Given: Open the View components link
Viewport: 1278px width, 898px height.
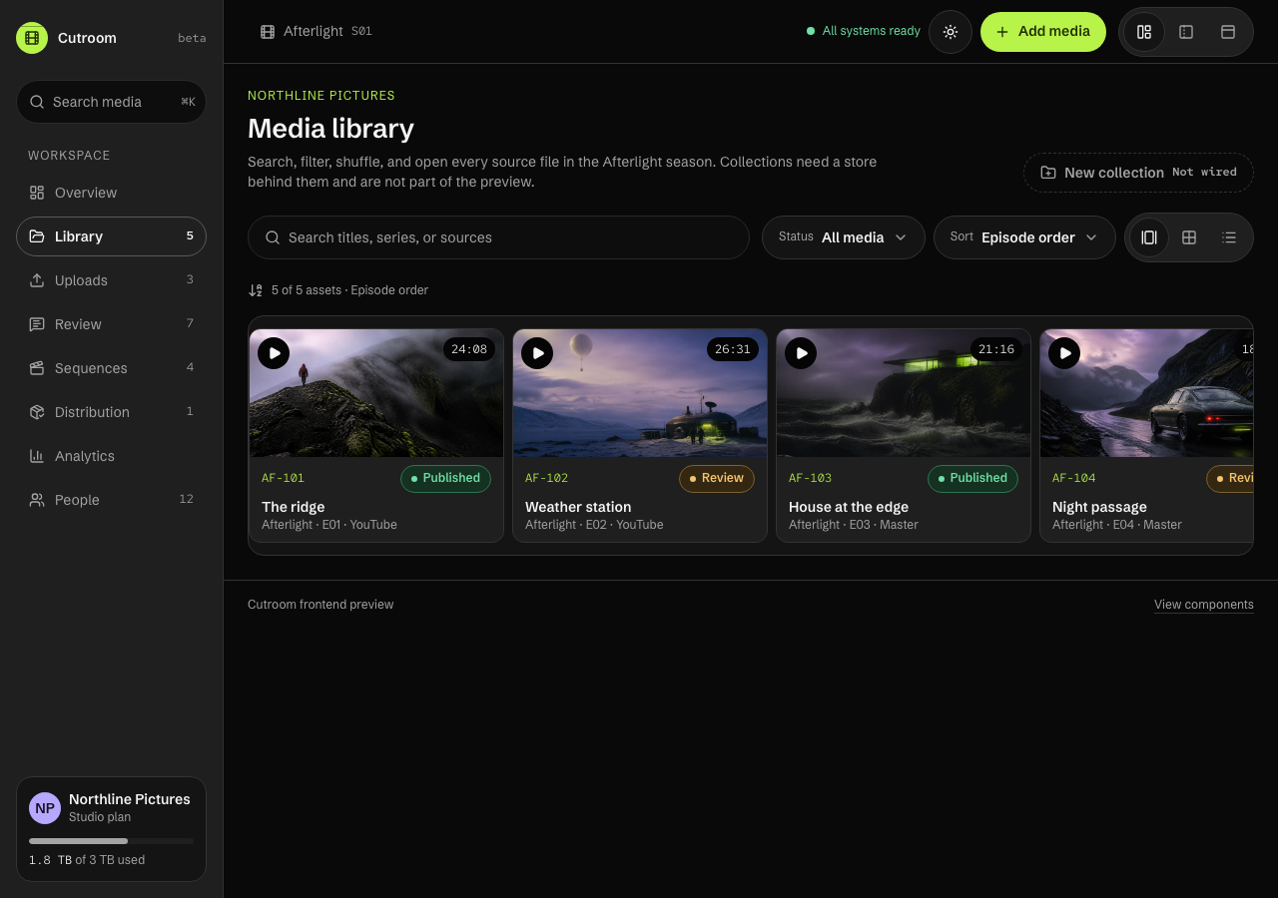Looking at the screenshot, I should point(1204,605).
